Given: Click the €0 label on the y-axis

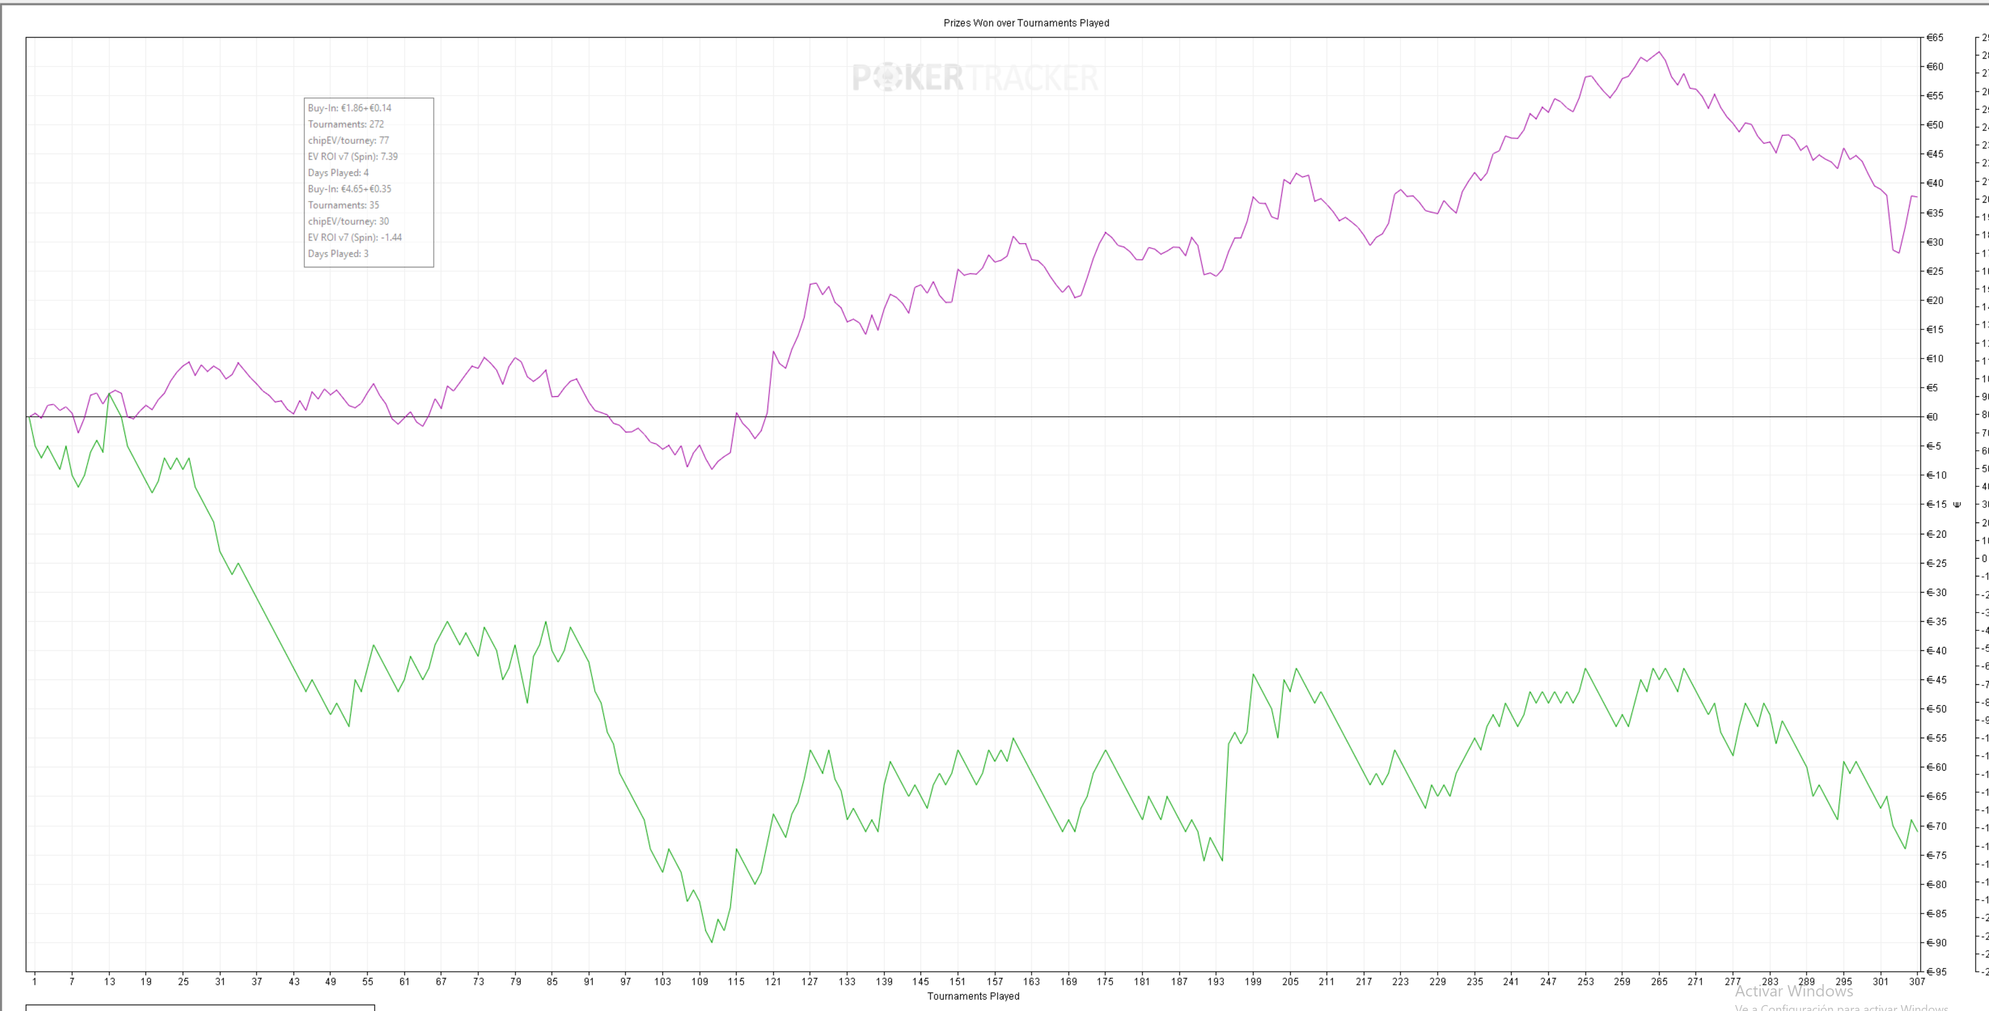Looking at the screenshot, I should coord(1932,417).
